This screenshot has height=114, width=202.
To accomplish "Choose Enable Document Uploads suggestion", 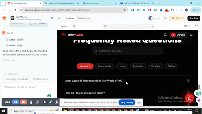I will click(17, 79).
